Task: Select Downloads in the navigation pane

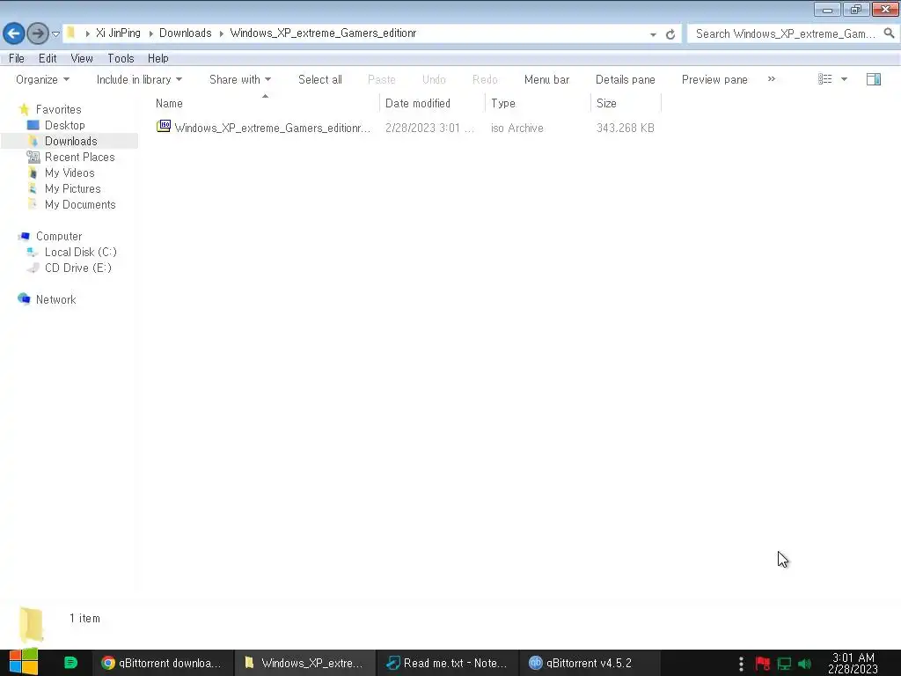Action: click(x=70, y=141)
